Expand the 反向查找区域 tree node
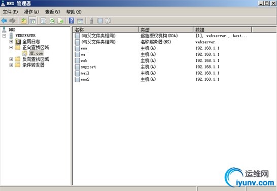This screenshot has height=191, width=277. click(11, 59)
